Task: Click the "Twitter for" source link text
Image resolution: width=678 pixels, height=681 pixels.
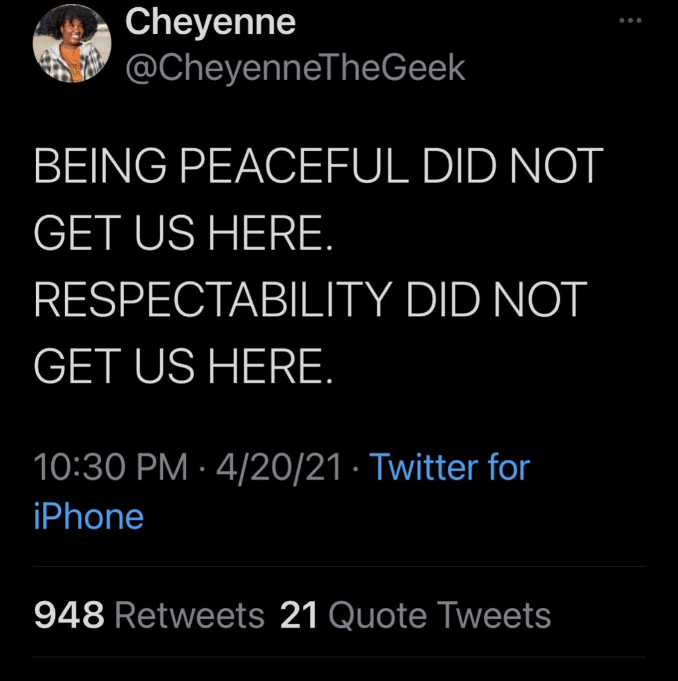Action: click(449, 467)
